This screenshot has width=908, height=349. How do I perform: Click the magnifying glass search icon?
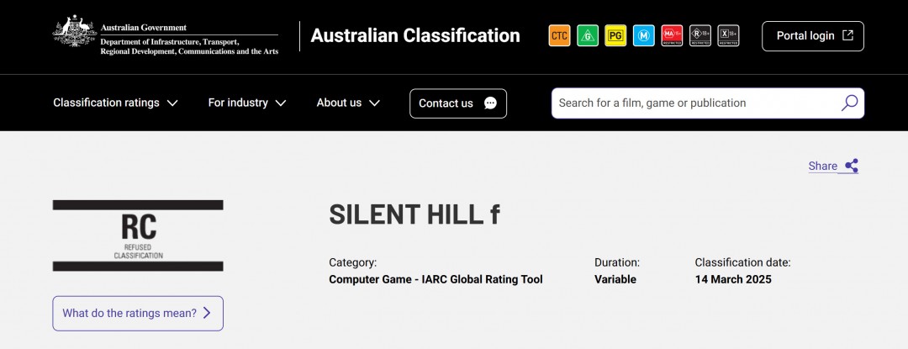(849, 103)
